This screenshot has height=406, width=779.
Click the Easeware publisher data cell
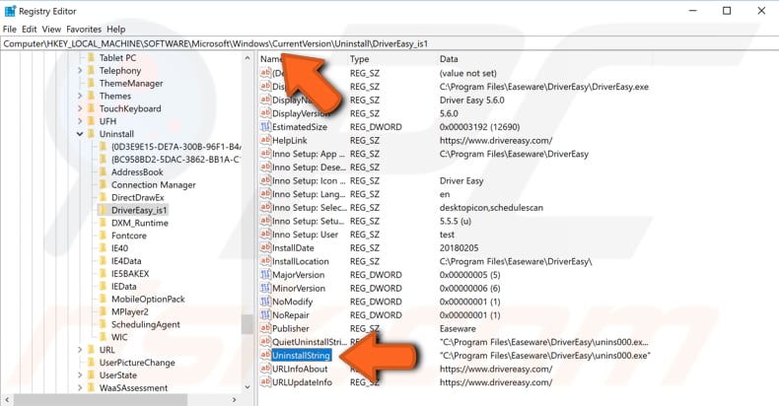tap(458, 328)
